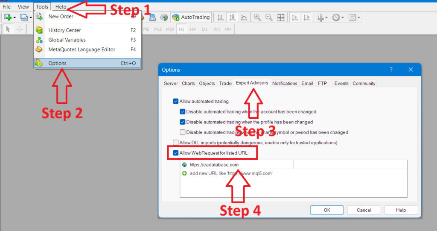Image resolution: width=437 pixels, height=231 pixels.
Task: Choose Global Variables menu entry
Action: click(87, 40)
